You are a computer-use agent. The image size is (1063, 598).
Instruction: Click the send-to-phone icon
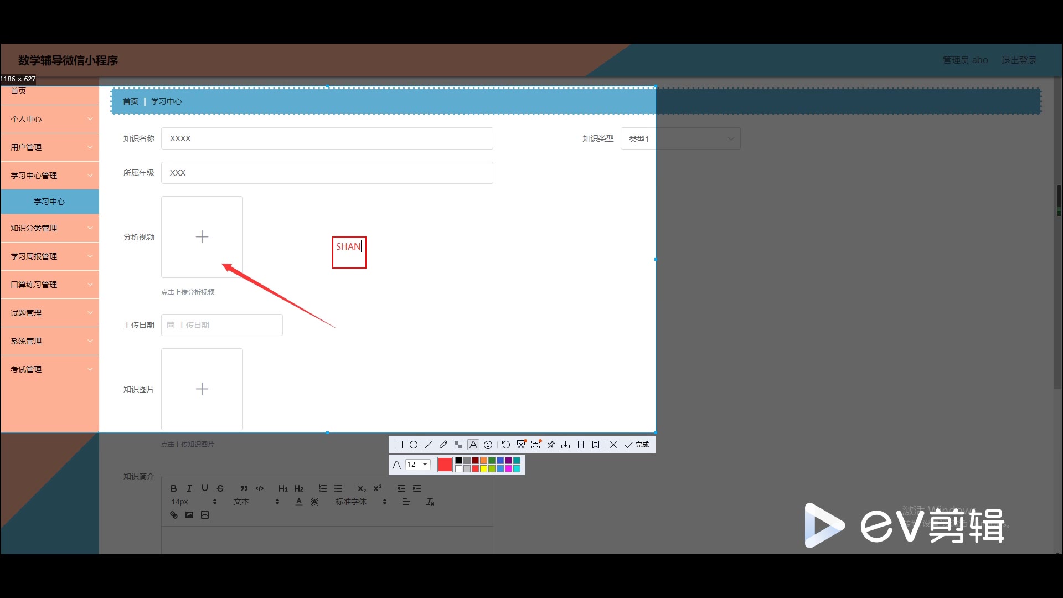click(580, 445)
